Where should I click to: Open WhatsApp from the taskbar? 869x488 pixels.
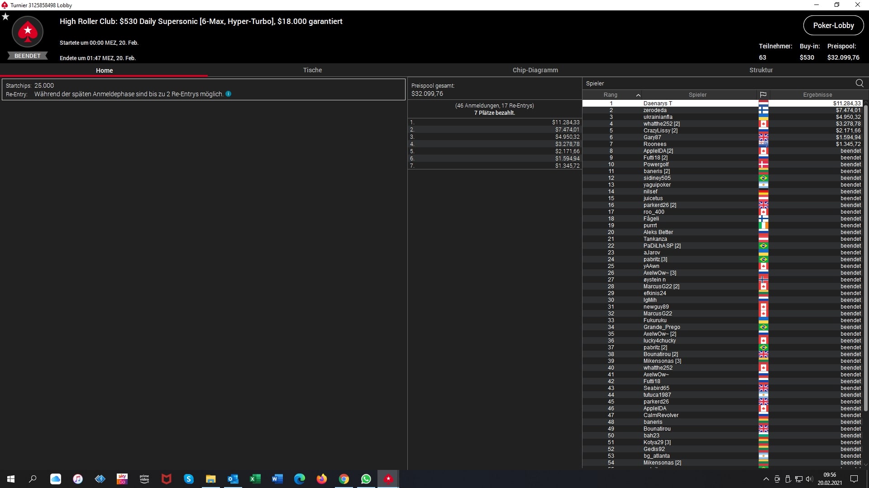[x=366, y=479]
